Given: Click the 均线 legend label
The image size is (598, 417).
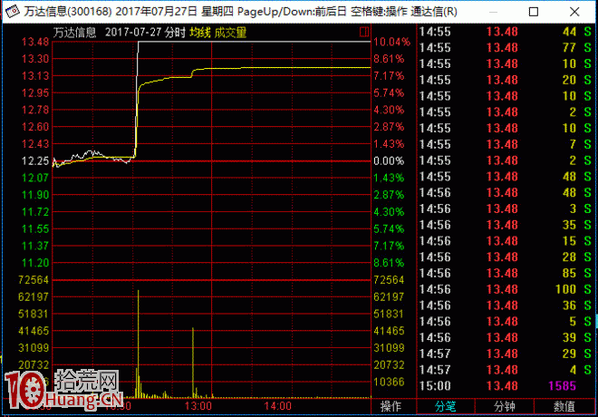Looking at the screenshot, I should click(x=200, y=33).
